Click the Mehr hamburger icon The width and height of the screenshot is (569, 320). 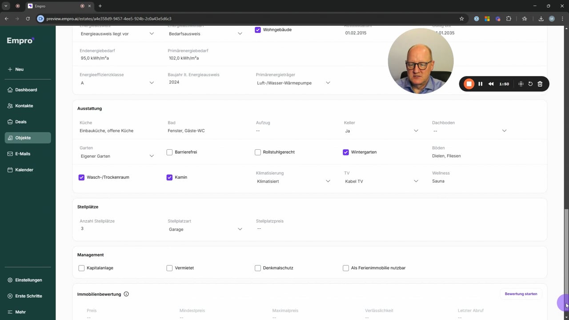[10, 312]
